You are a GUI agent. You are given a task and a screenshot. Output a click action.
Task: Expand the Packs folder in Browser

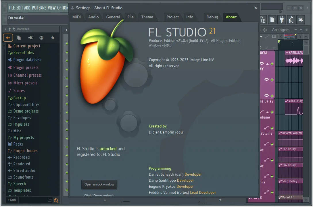18,144
